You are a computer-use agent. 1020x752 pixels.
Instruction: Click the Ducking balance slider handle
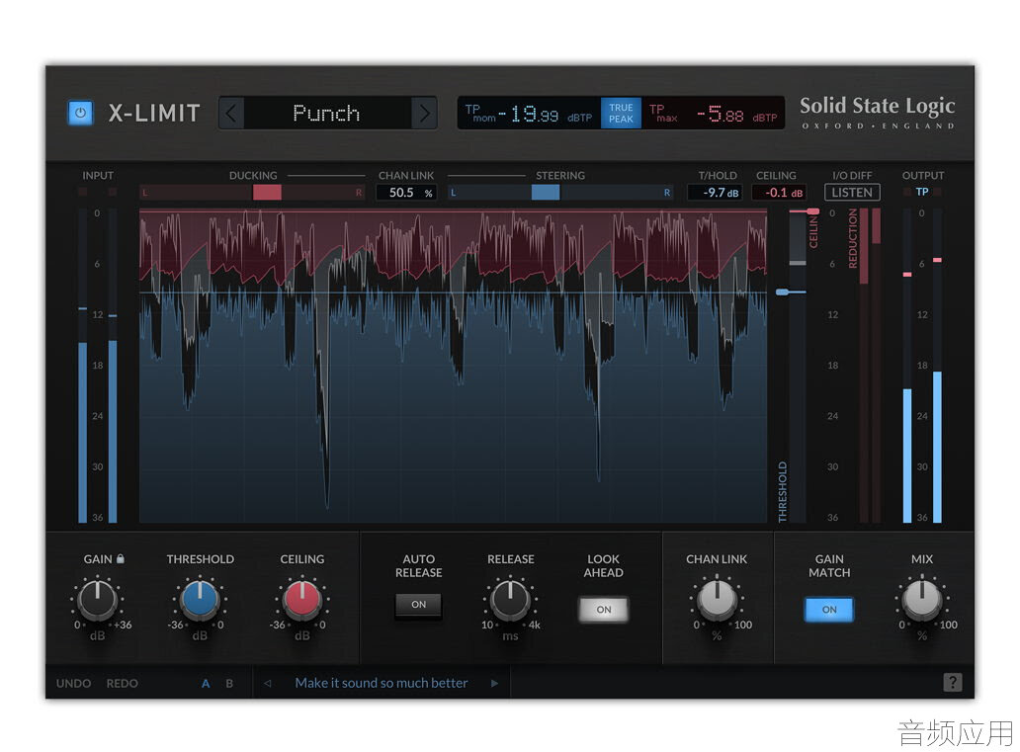268,193
